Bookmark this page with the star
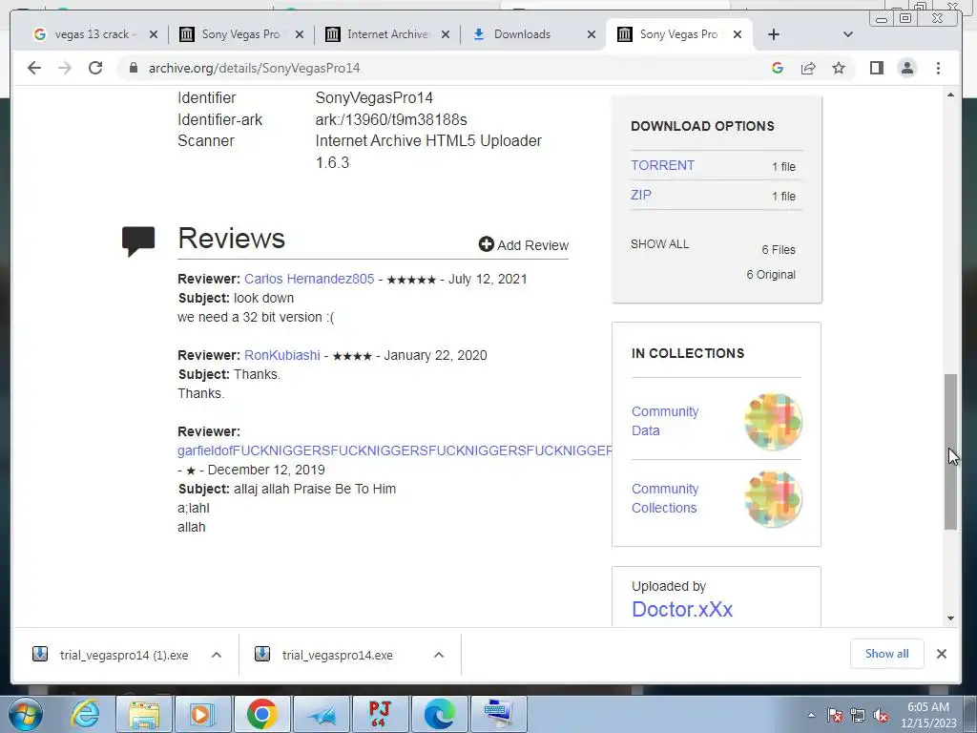The height and width of the screenshot is (733, 977). click(839, 68)
